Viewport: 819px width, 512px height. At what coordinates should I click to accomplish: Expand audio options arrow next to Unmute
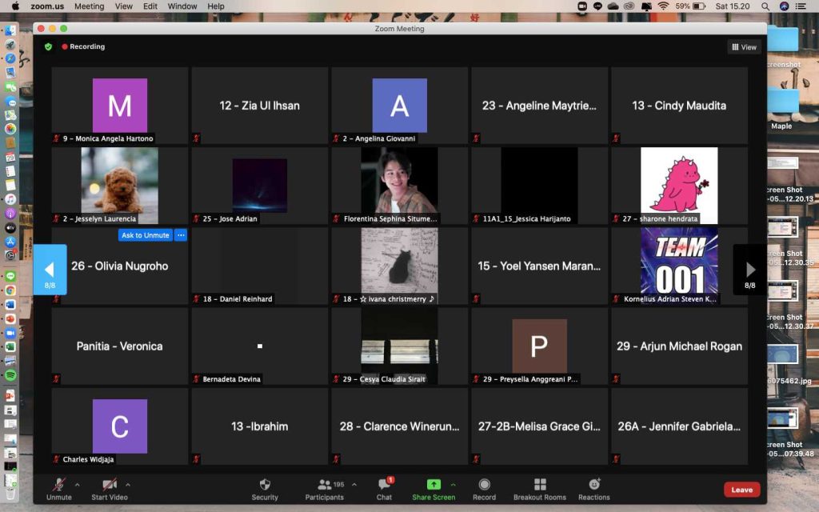tap(78, 484)
